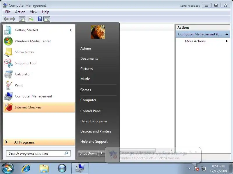233x174 pixels.
Task: Toggle the Show/Hide Console Tree toolbar icon
Action: [22, 19]
